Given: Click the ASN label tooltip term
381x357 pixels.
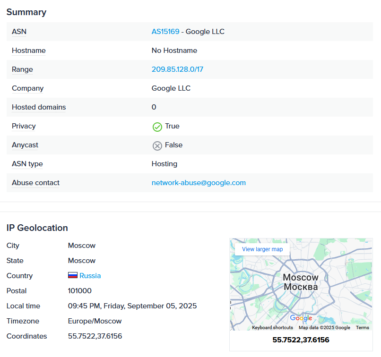Looking at the screenshot, I should tap(19, 32).
